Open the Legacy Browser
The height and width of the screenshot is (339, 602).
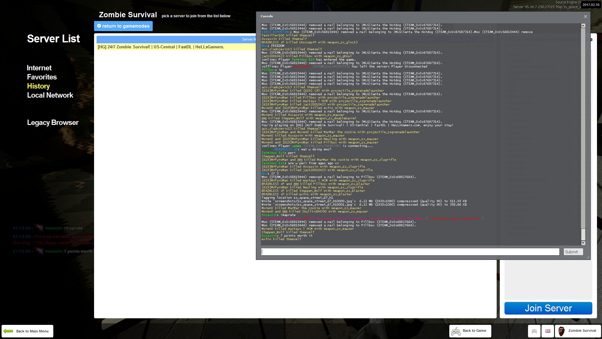[53, 122]
